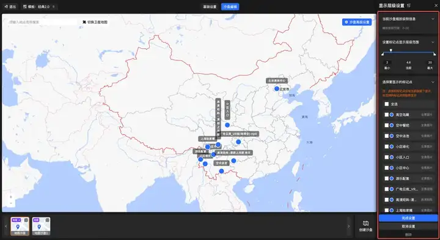440x240 pixels.
Task: Collapse the 选择要显示的标记点 section
Action: [433, 82]
